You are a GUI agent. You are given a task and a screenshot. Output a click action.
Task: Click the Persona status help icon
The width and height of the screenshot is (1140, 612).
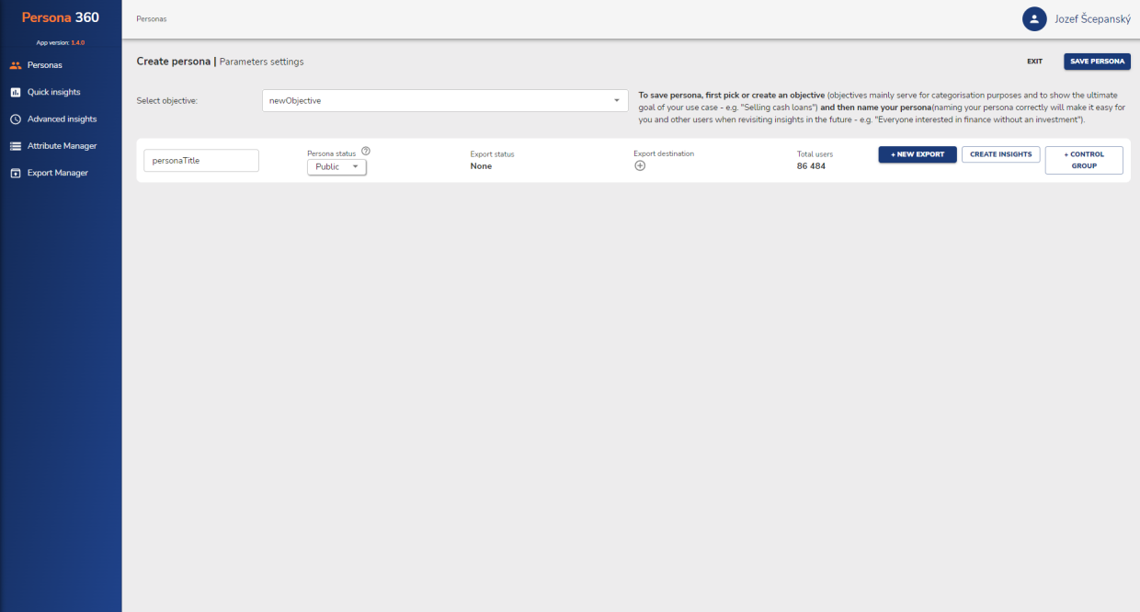tap(366, 152)
